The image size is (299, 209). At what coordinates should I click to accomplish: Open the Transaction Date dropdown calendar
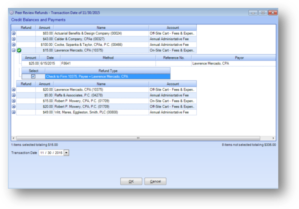click(67, 153)
